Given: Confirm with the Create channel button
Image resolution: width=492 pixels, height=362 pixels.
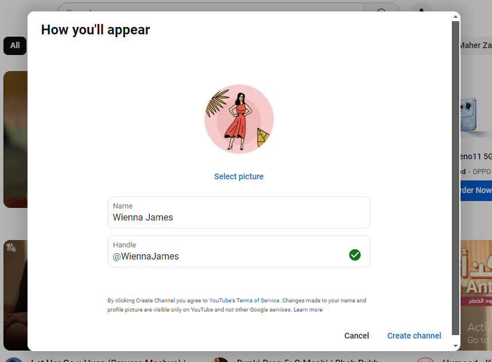Looking at the screenshot, I should click(x=414, y=336).
